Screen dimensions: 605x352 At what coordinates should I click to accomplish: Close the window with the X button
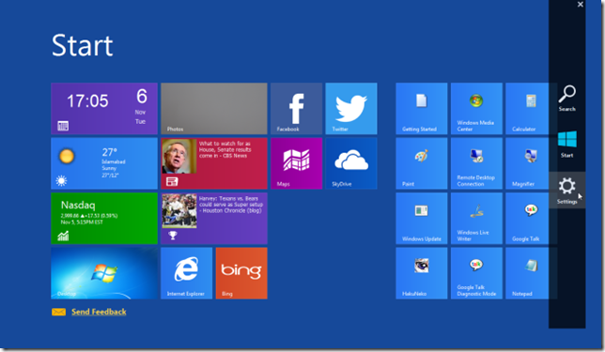click(581, 5)
